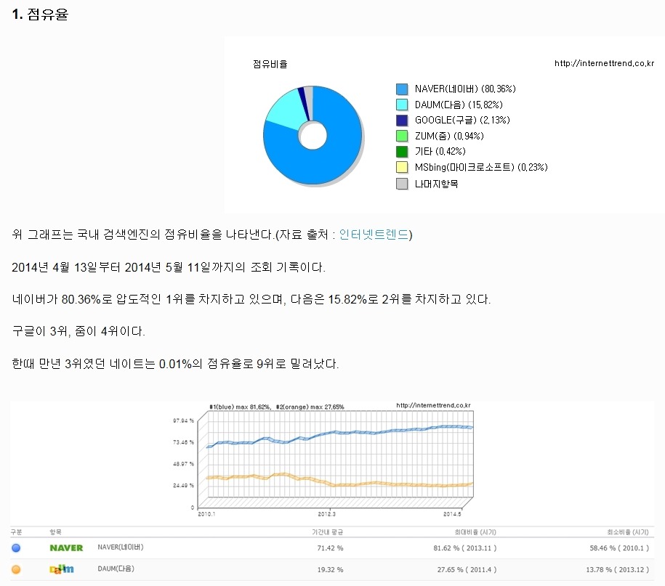Click the sentence stating 네이버가 80.36%
Screen dimensions: 665x586
(251, 300)
